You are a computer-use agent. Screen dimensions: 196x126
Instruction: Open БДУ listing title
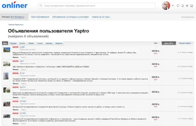[x=22, y=61]
